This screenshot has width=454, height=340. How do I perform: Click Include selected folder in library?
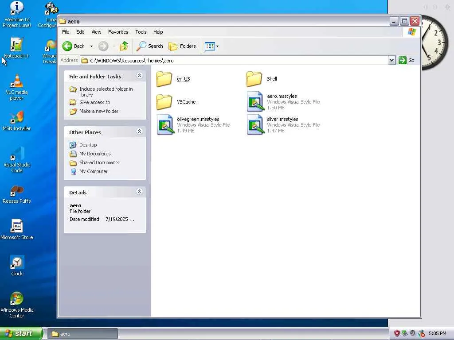click(x=106, y=92)
